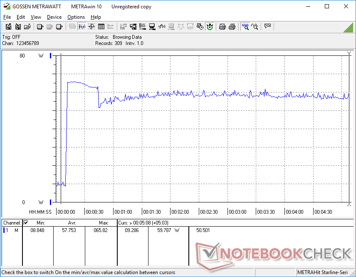
Task: Toggle the green stopwatch timer icon
Action: (x=210, y=27)
